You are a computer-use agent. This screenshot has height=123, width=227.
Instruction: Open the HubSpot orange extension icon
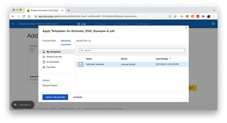tap(192, 16)
